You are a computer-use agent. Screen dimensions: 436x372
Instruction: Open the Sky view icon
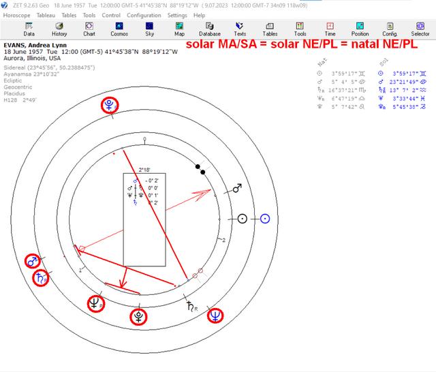pos(149,29)
